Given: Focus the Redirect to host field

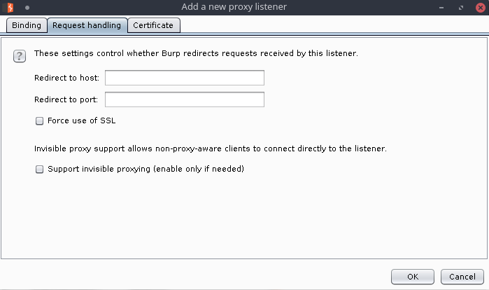Looking at the screenshot, I should point(185,78).
